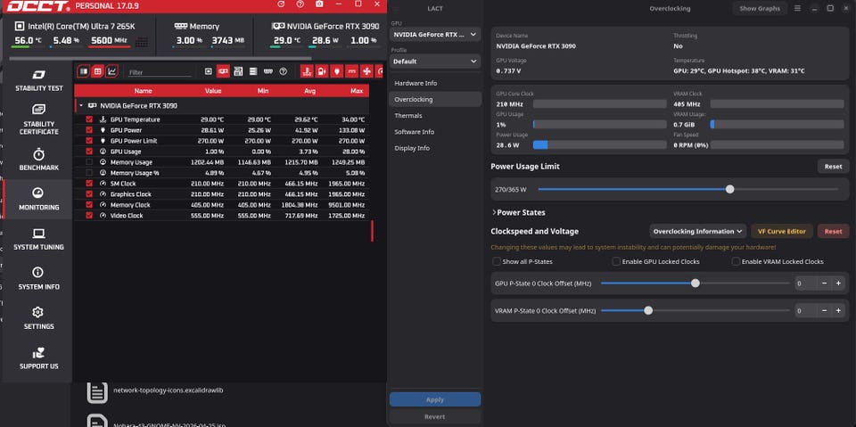Sort sensors by the Max column header
Viewport: 856px width, 427px height.
[x=357, y=91]
